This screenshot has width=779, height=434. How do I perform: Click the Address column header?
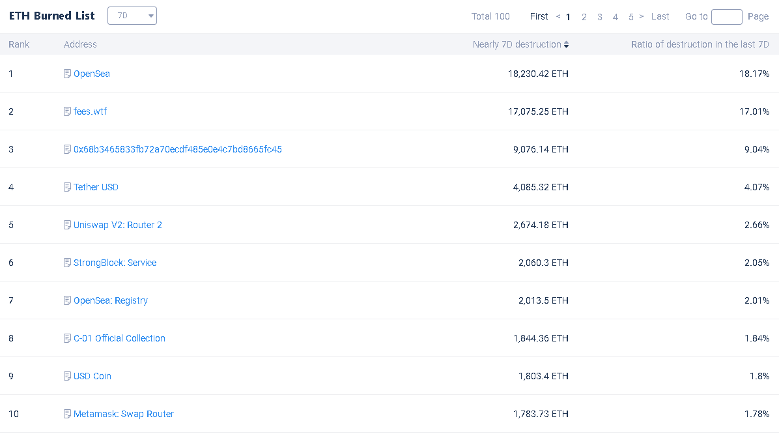(80, 44)
